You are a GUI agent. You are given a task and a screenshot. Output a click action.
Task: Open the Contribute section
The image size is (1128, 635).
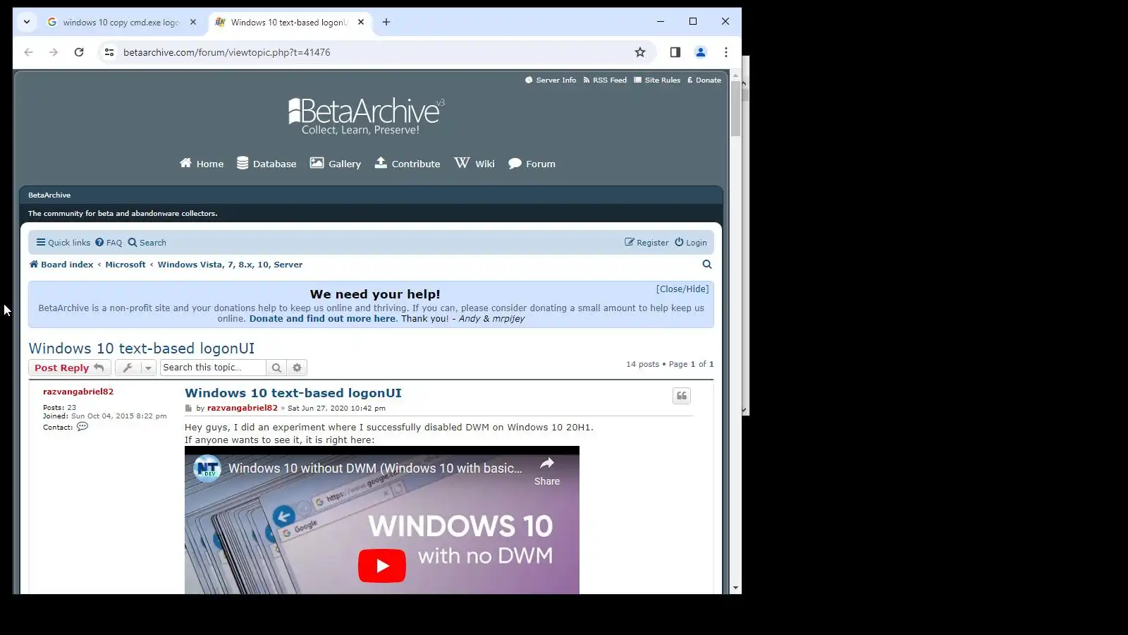407,164
